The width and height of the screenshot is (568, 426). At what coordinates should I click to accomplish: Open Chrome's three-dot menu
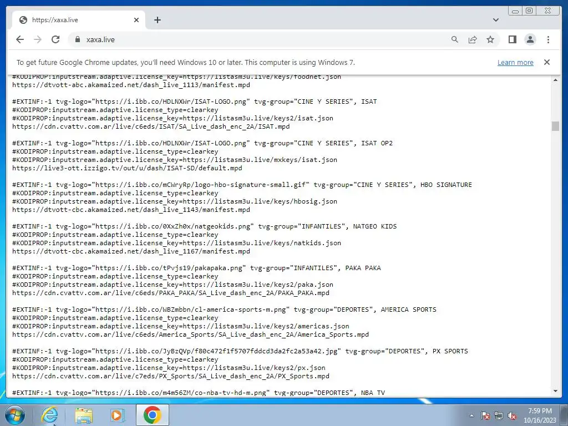point(548,39)
